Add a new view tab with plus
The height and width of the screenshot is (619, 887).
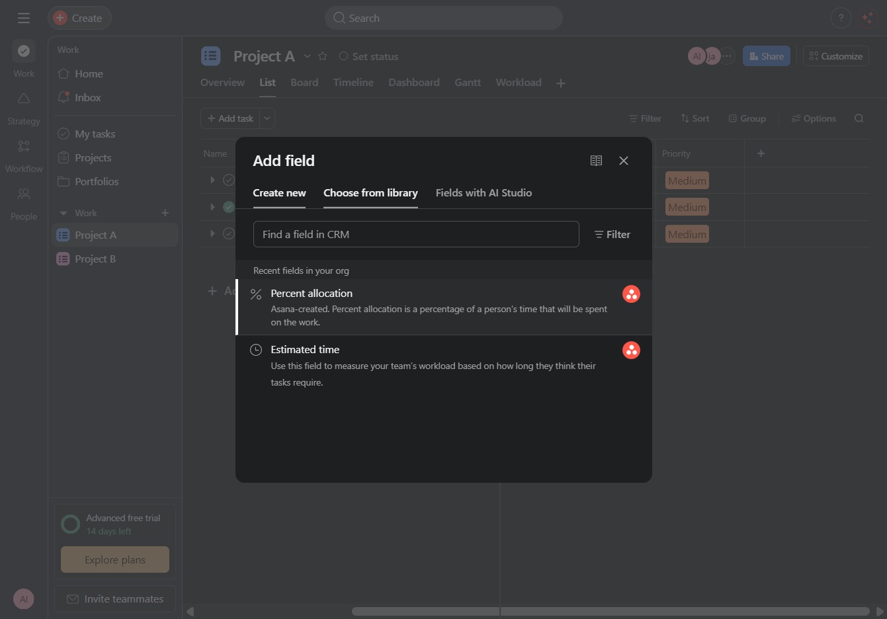[x=561, y=83]
